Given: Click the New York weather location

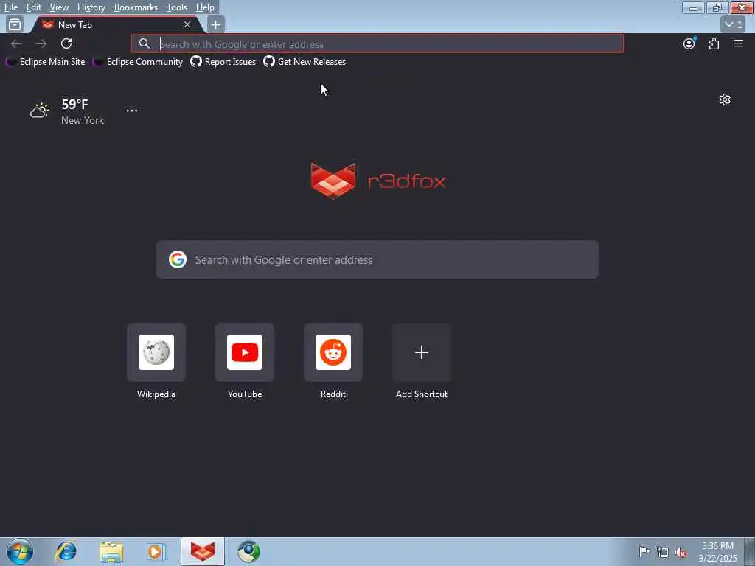Looking at the screenshot, I should pyautogui.click(x=83, y=120).
